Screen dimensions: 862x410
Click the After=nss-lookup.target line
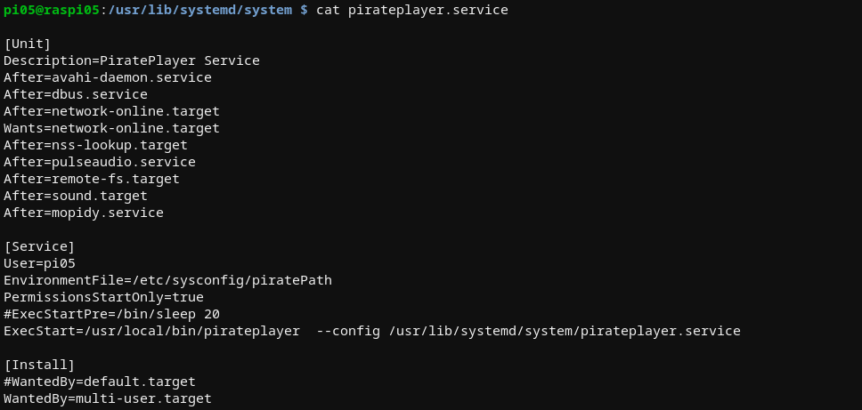(95, 146)
